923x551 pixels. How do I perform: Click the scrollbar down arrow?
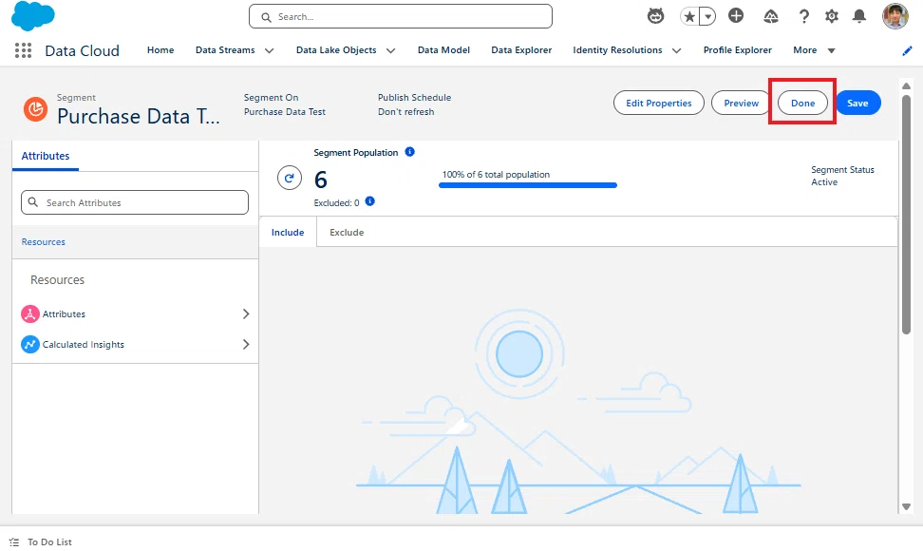coord(907,507)
